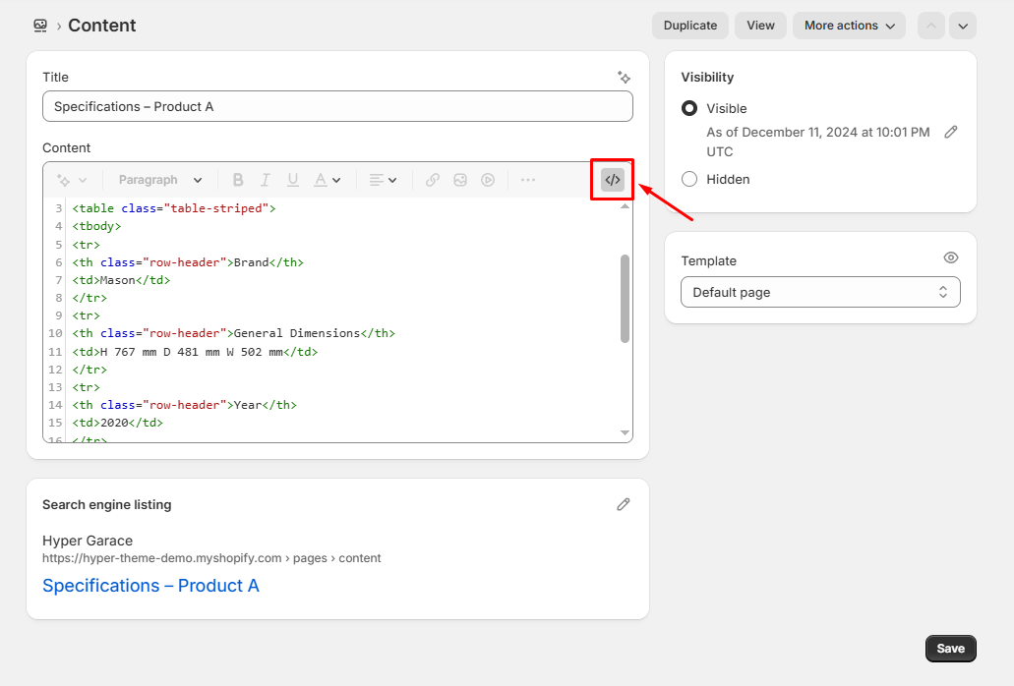
Task: Open the editor's three-dot overflow menu
Action: [528, 180]
